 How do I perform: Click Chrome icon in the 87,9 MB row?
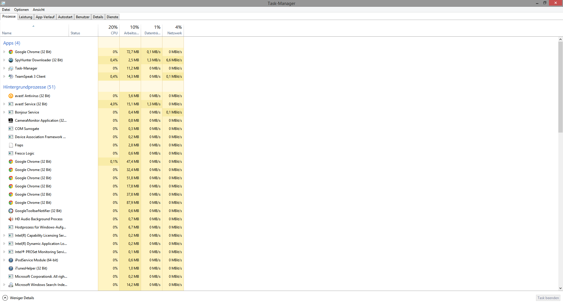[x=11, y=203]
